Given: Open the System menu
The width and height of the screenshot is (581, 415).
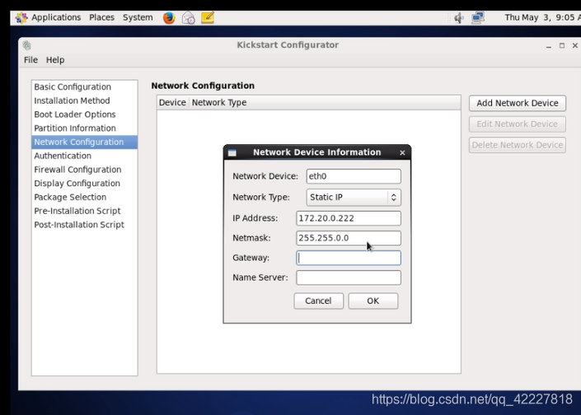Looking at the screenshot, I should tap(138, 17).
